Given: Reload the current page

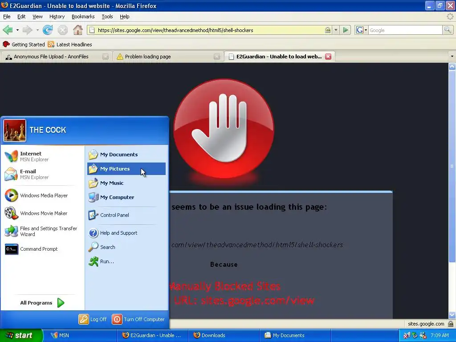Looking at the screenshot, I should pos(48,30).
